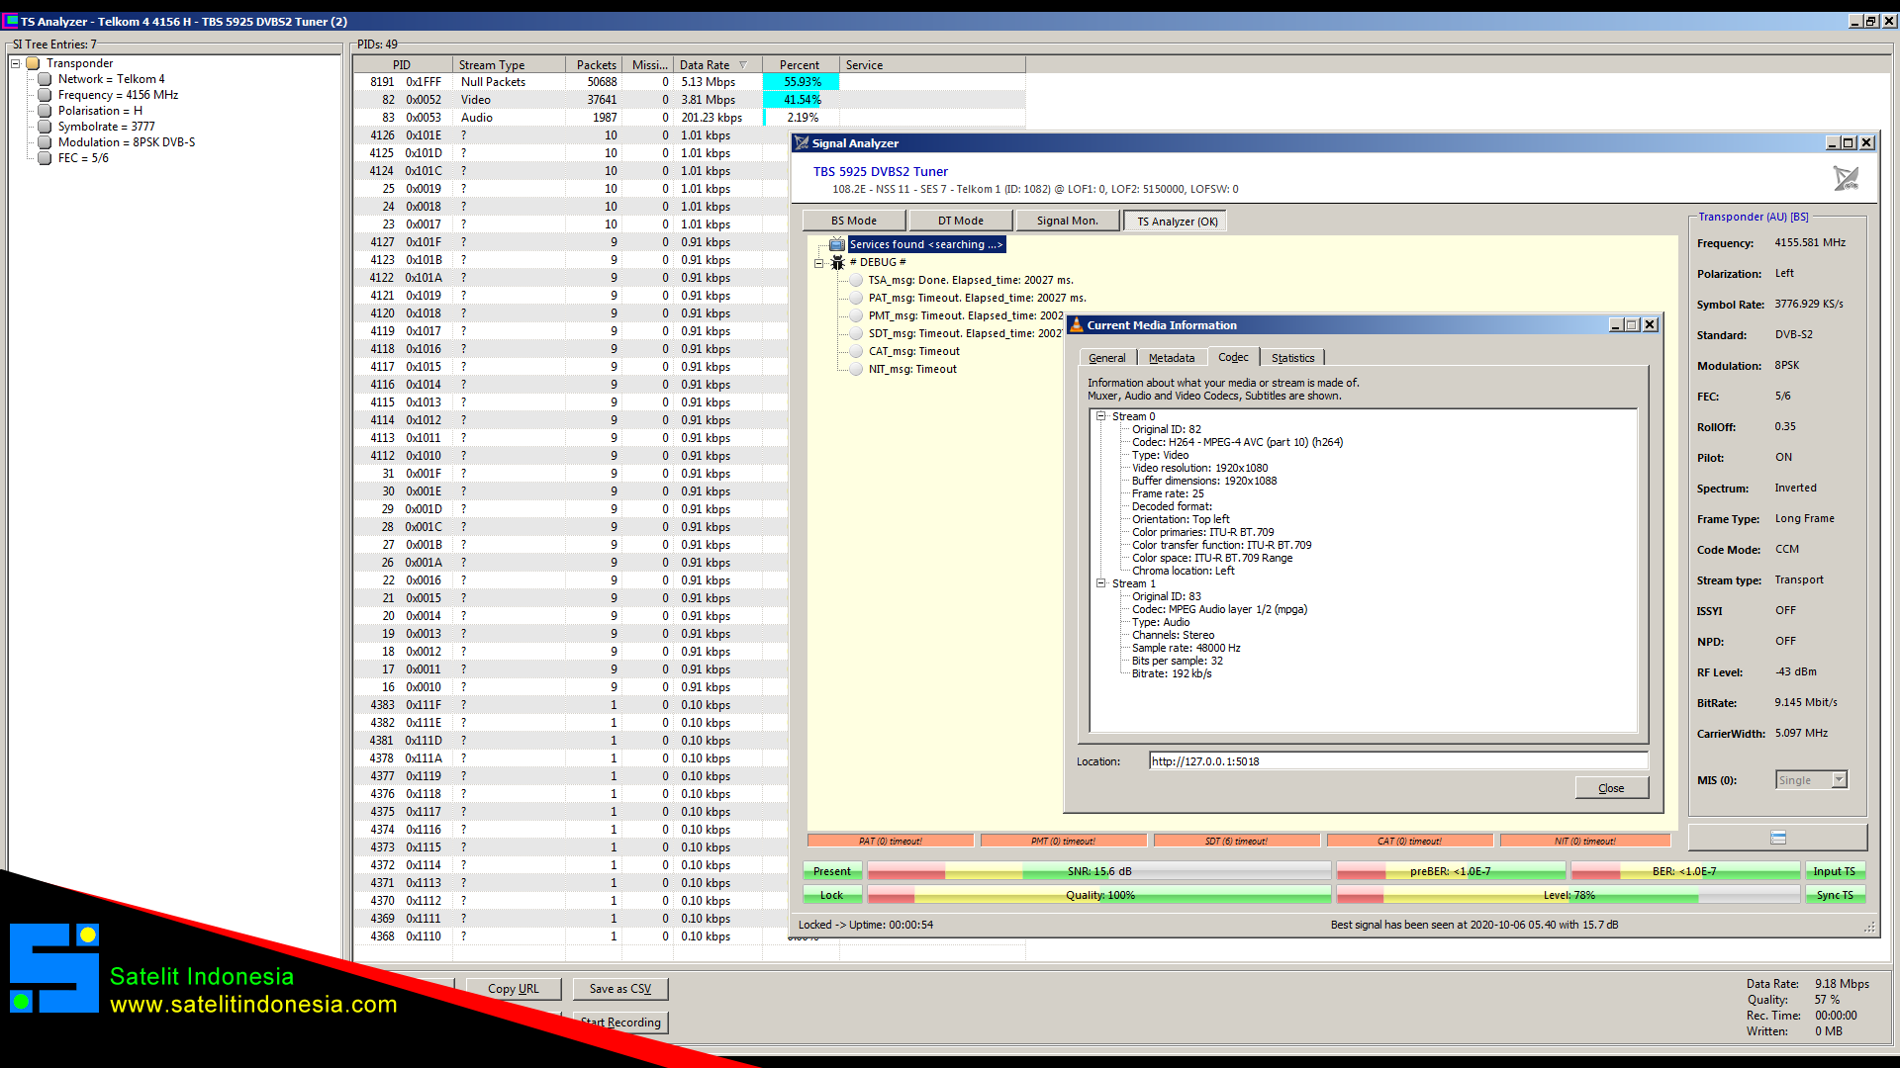The image size is (1900, 1068).
Task: Click the SNR 15.6 dB meter bar
Action: coord(1098,871)
